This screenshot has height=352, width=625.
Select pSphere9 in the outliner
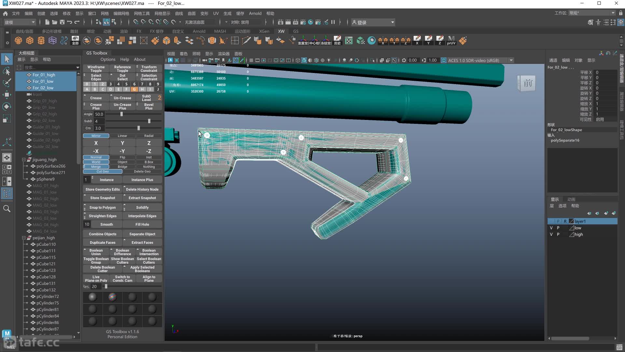(45, 179)
